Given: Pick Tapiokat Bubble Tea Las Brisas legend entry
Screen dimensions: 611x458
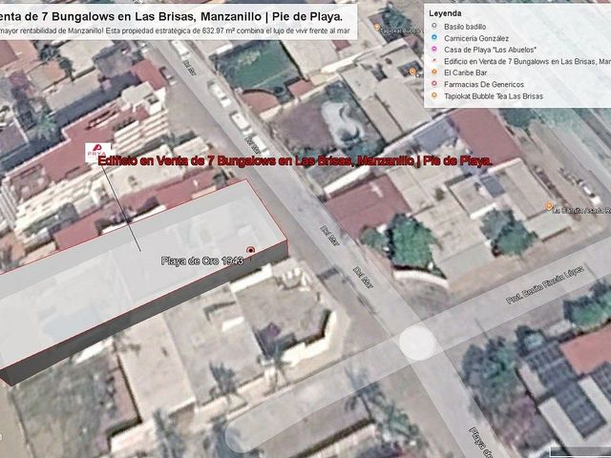Looking at the screenshot, I should 494,96.
